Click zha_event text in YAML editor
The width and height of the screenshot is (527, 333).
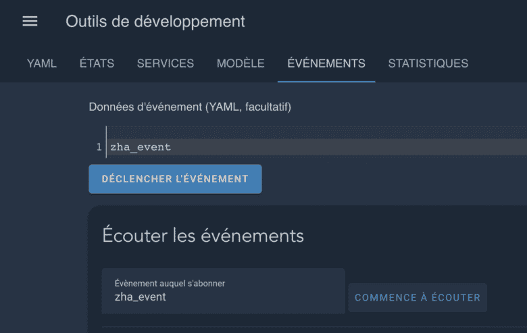pyautogui.click(x=141, y=147)
